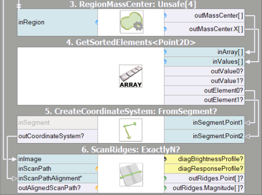Viewport: 262px width, 195px height.
Task: Click the inValues[ ] input port
Action: point(204,62)
